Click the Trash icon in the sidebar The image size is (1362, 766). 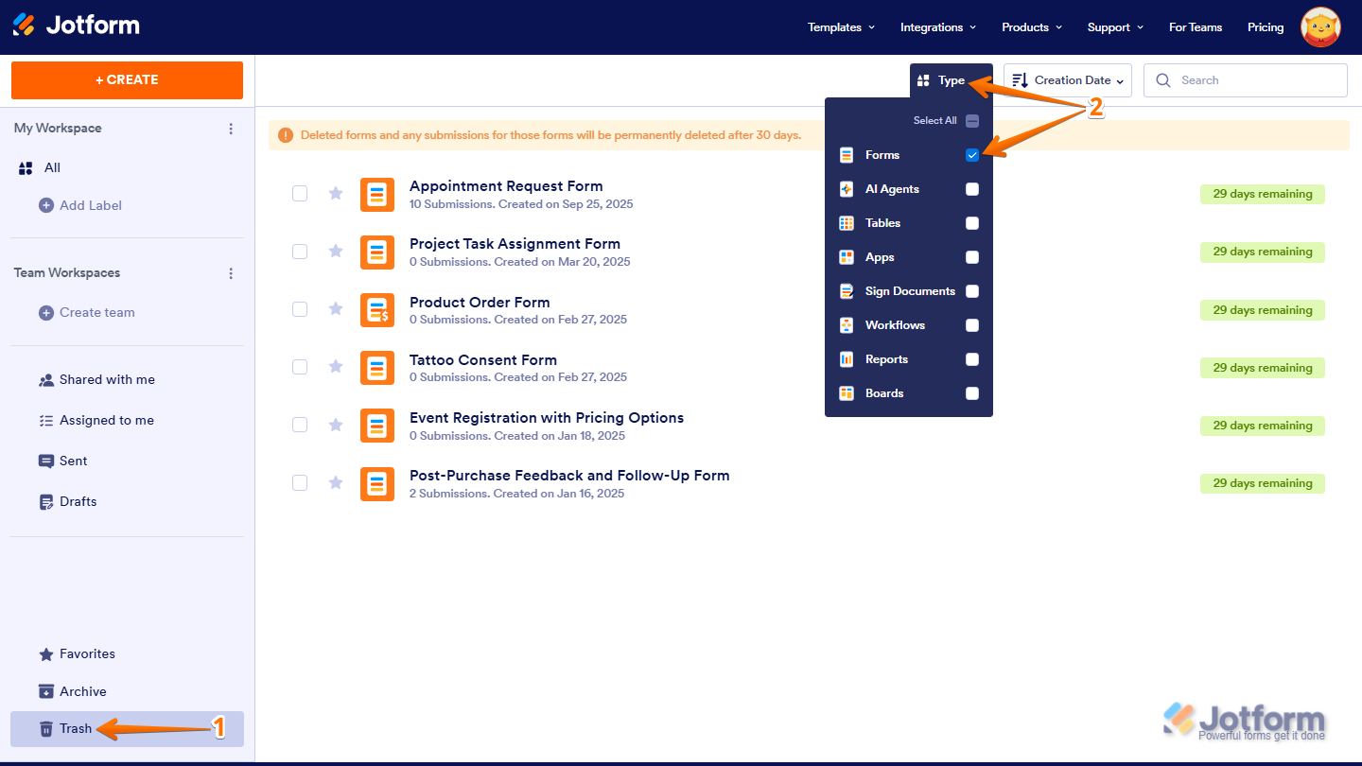click(x=45, y=728)
